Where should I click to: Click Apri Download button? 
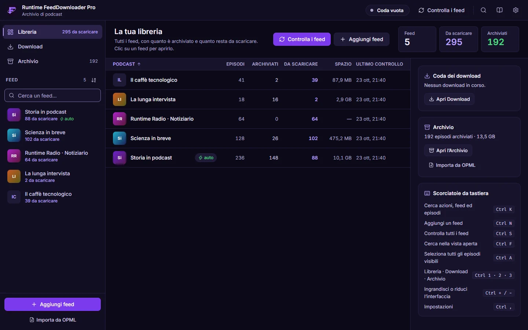pos(449,99)
